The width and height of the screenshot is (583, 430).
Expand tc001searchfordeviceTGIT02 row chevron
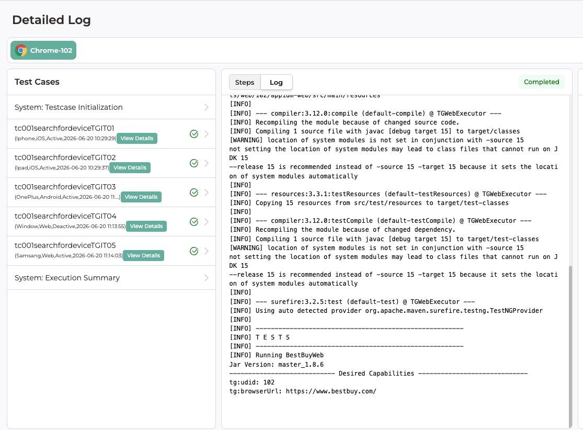(207, 163)
